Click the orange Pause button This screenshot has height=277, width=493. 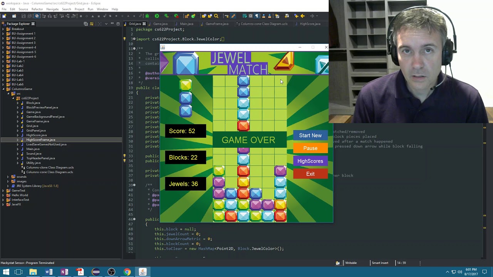[310, 148]
